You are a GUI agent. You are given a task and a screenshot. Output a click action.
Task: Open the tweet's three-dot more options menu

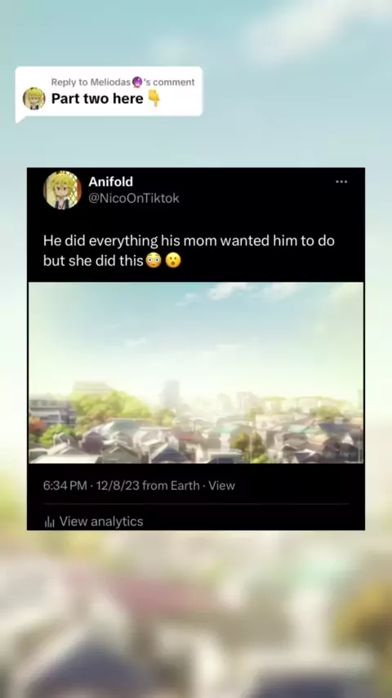[341, 181]
